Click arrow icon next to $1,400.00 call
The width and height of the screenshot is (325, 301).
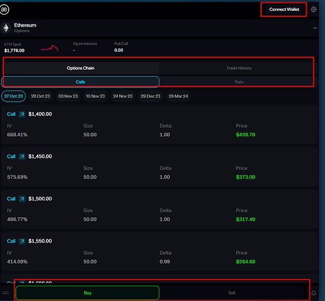click(22, 114)
